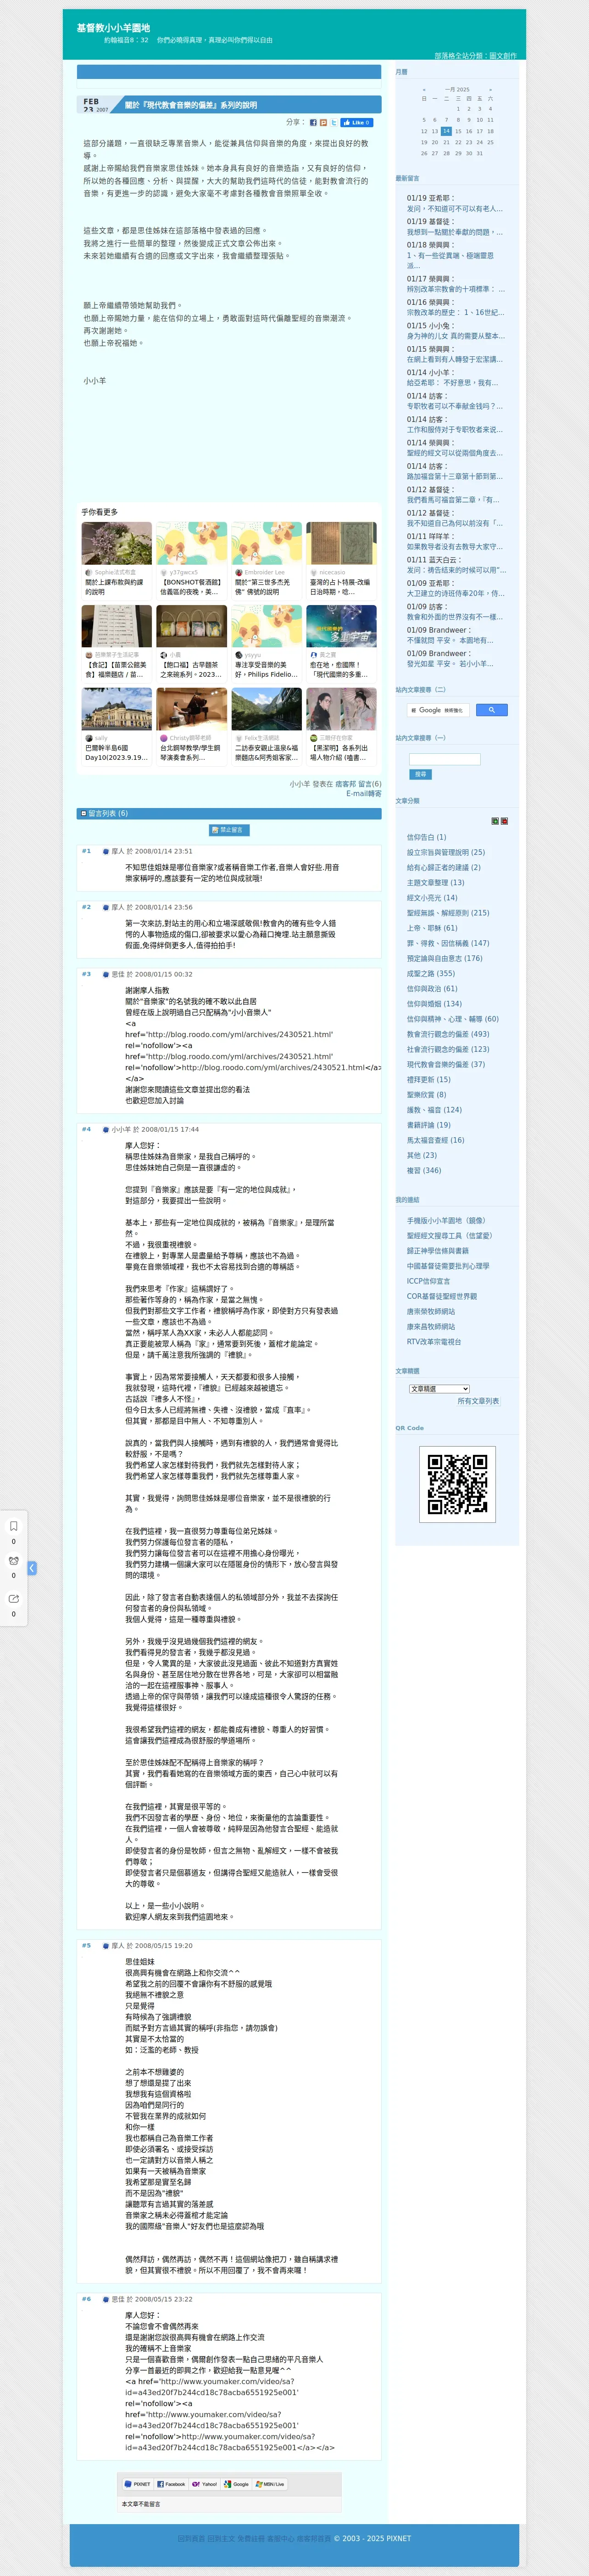Click the 禁止留言 button
Viewport: 589px width, 2576px height.
tap(228, 830)
